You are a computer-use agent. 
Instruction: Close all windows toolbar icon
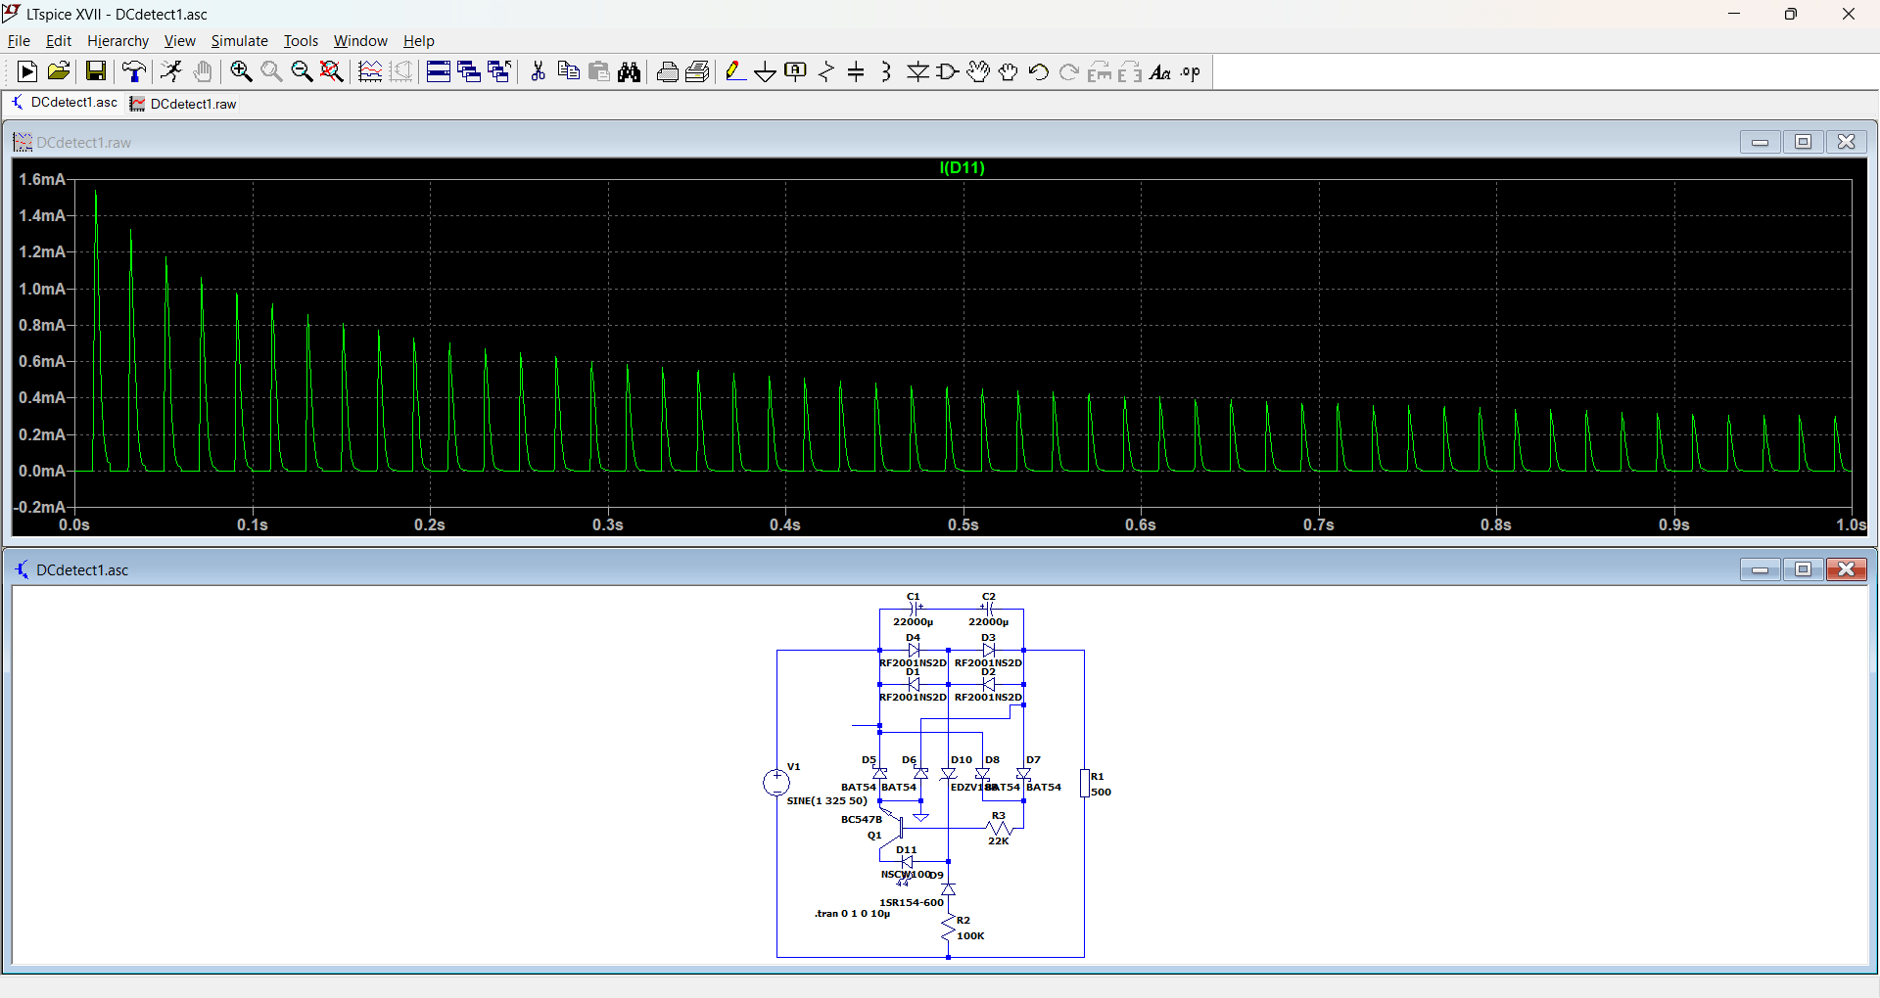[499, 71]
